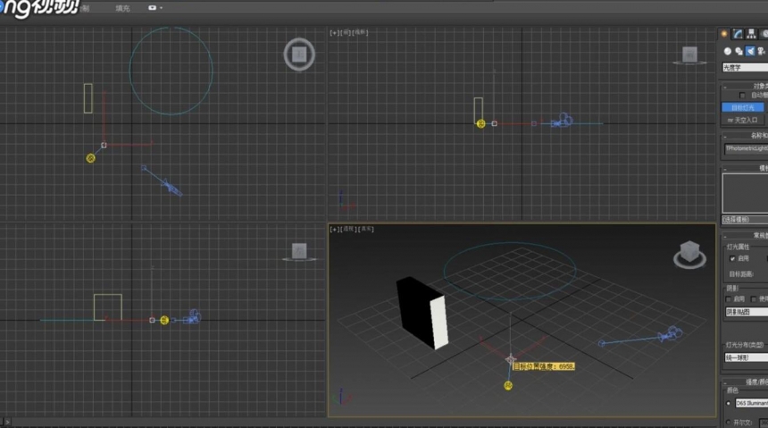
Task: Click the light target square in left viewport
Action: (153, 320)
